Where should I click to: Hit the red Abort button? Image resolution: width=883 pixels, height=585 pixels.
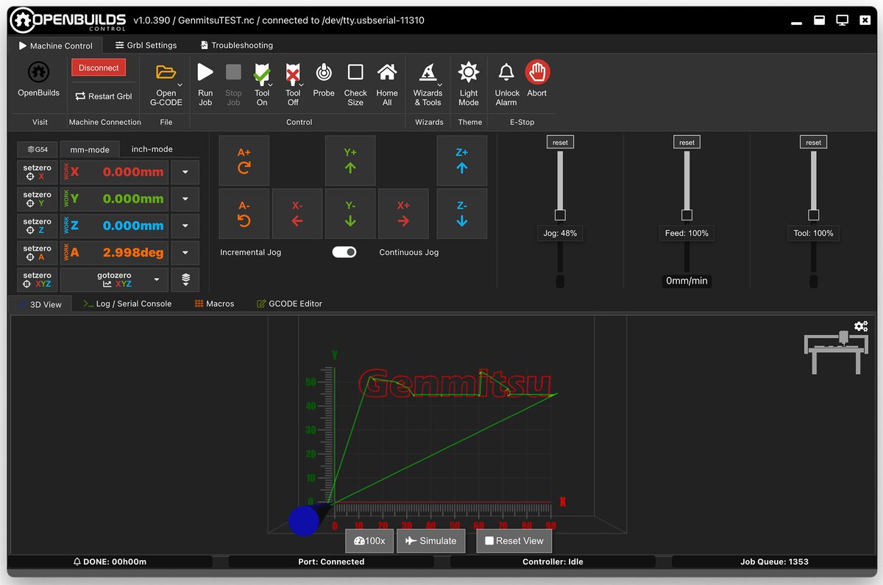click(x=537, y=72)
